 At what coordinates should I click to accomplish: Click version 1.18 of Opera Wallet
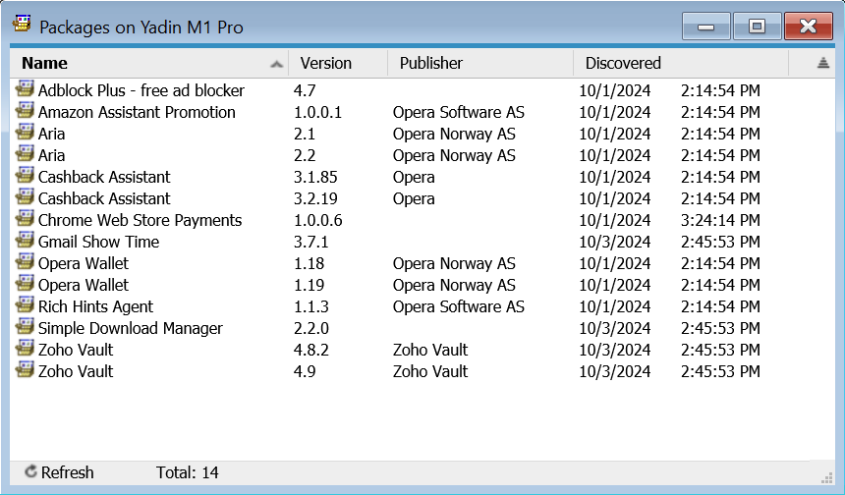click(309, 263)
